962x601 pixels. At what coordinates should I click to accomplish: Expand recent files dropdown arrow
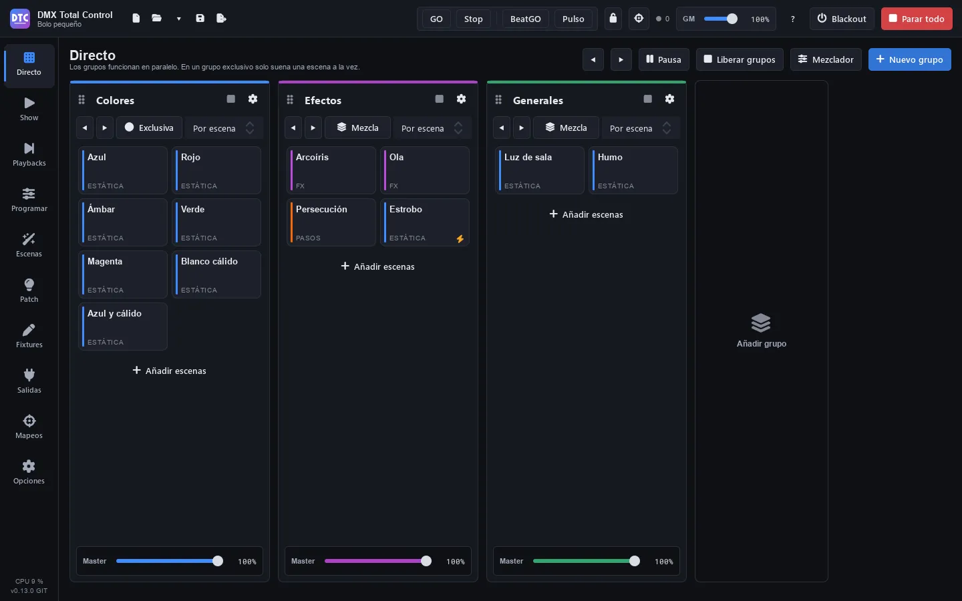(179, 19)
